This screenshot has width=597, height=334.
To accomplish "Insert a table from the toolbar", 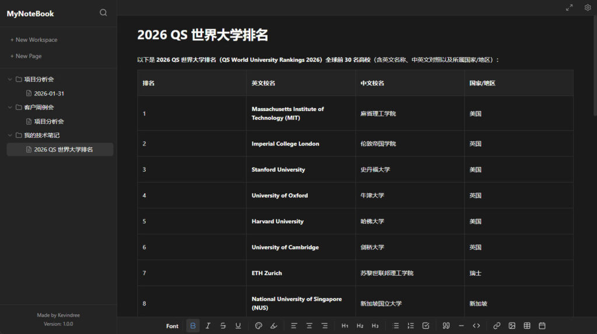I will pyautogui.click(x=527, y=326).
